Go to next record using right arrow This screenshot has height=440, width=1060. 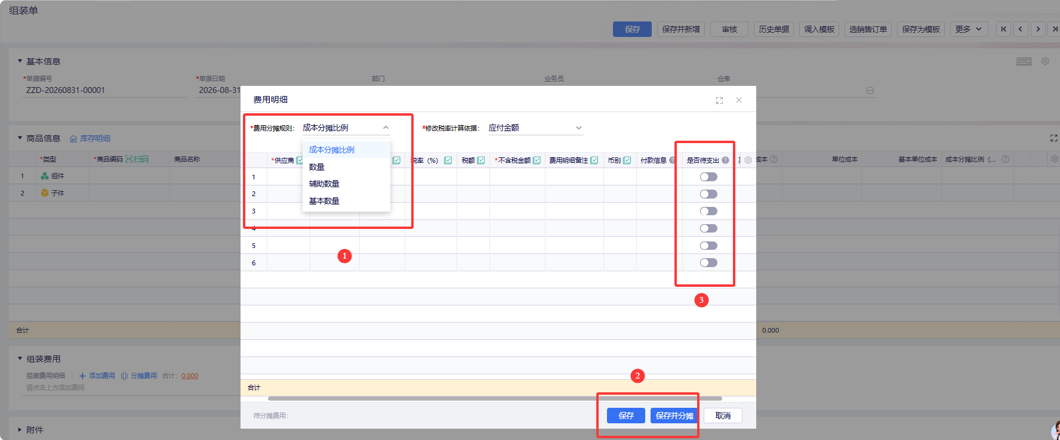pos(1039,29)
